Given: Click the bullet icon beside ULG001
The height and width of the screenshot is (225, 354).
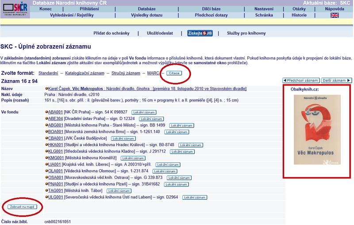Looking at the screenshot, I should pyautogui.click(x=46, y=197).
